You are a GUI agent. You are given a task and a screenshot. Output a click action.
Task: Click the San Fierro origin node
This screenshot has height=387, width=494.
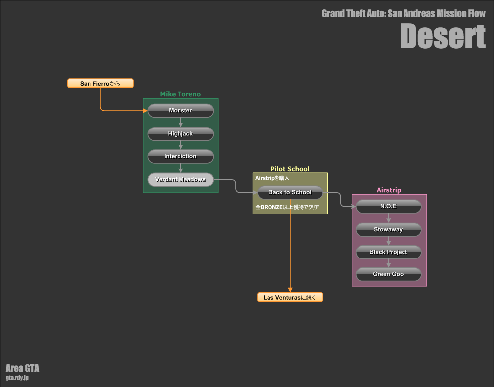(x=100, y=84)
